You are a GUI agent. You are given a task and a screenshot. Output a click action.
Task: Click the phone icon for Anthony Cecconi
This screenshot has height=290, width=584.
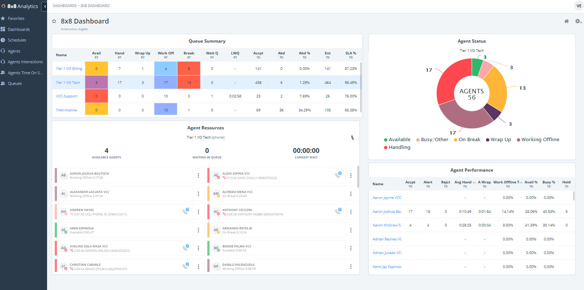point(338,211)
